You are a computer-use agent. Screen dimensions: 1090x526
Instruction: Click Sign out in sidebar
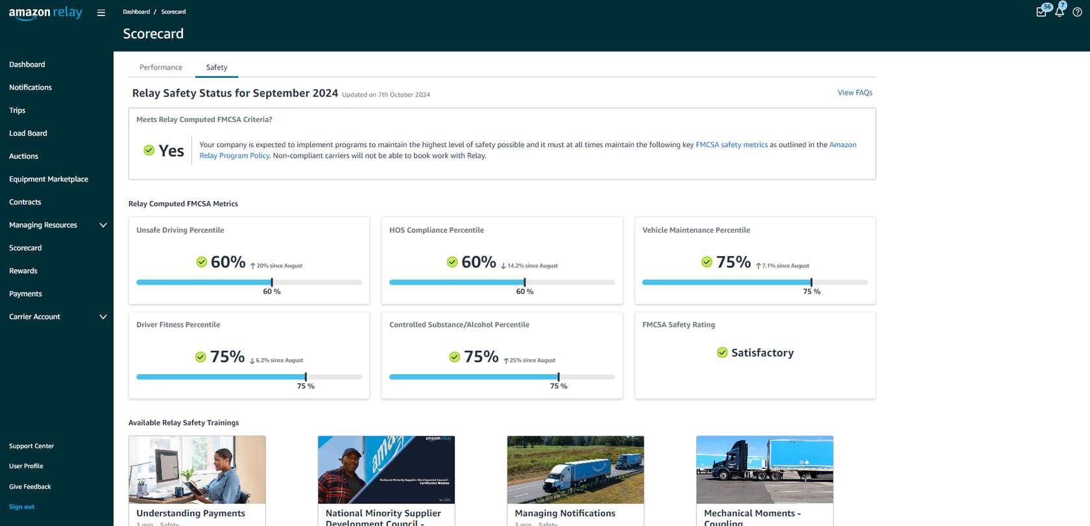point(21,507)
